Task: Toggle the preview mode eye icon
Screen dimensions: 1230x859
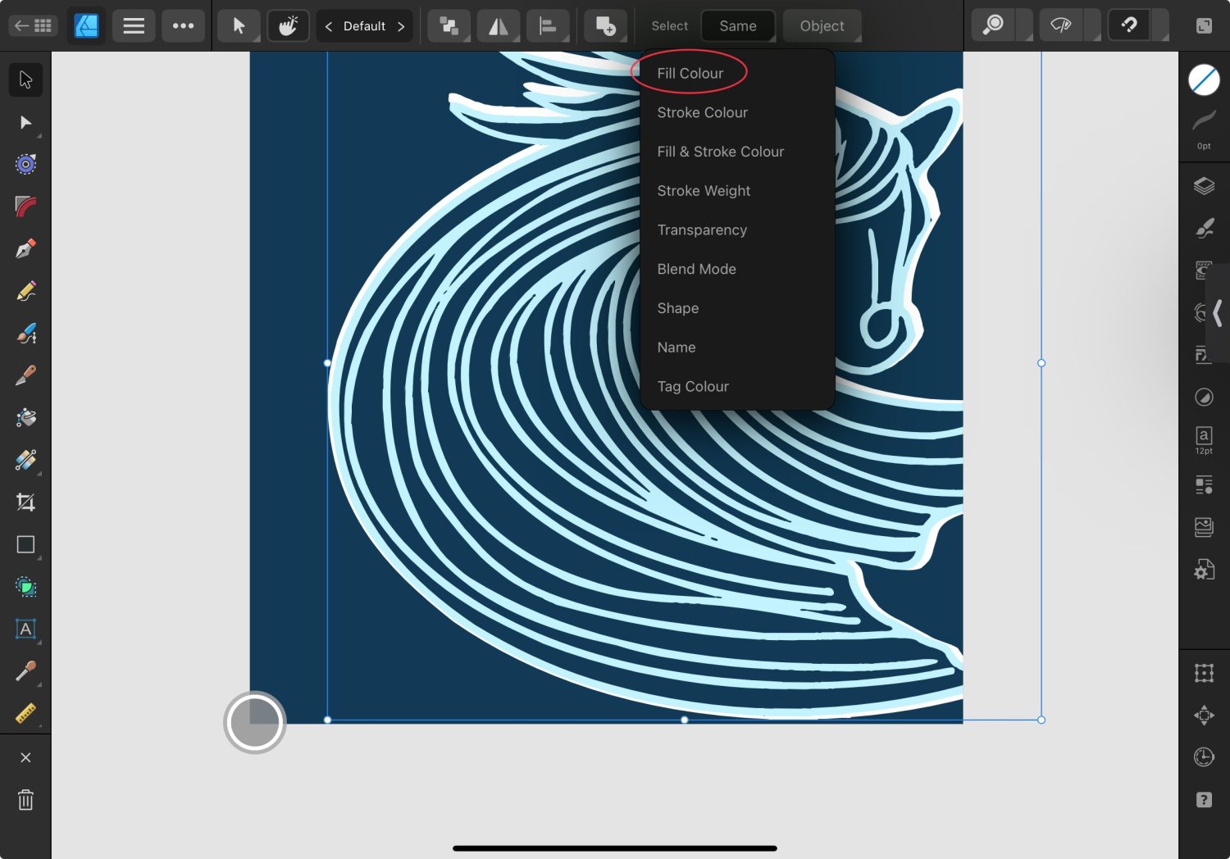Action: click(x=1060, y=25)
